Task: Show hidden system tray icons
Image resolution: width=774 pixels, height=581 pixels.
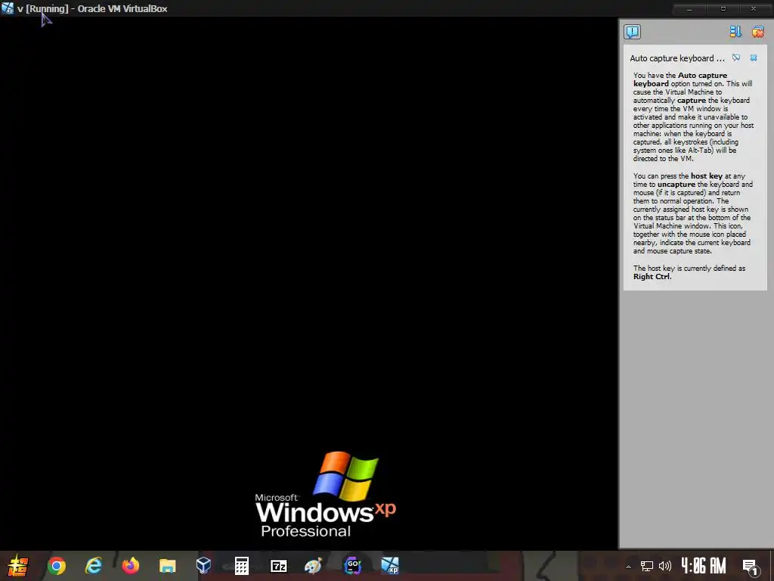Action: point(628,566)
